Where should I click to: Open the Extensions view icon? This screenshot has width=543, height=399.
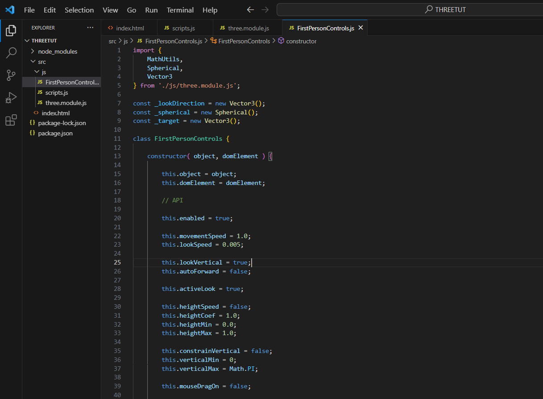click(x=11, y=120)
